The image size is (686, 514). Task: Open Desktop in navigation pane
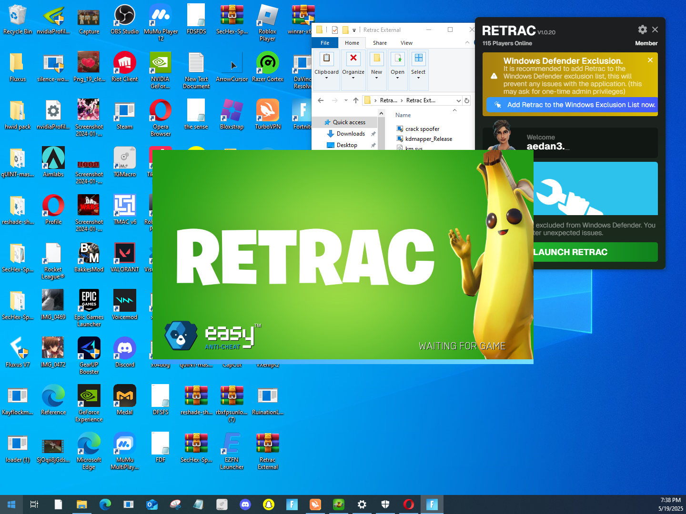(x=347, y=145)
